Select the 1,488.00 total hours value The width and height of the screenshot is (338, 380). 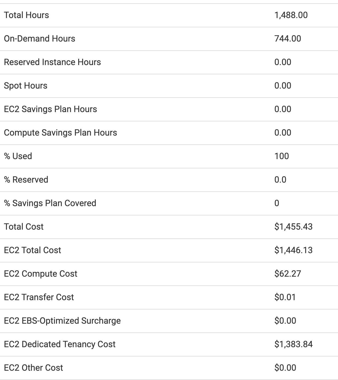(x=291, y=15)
